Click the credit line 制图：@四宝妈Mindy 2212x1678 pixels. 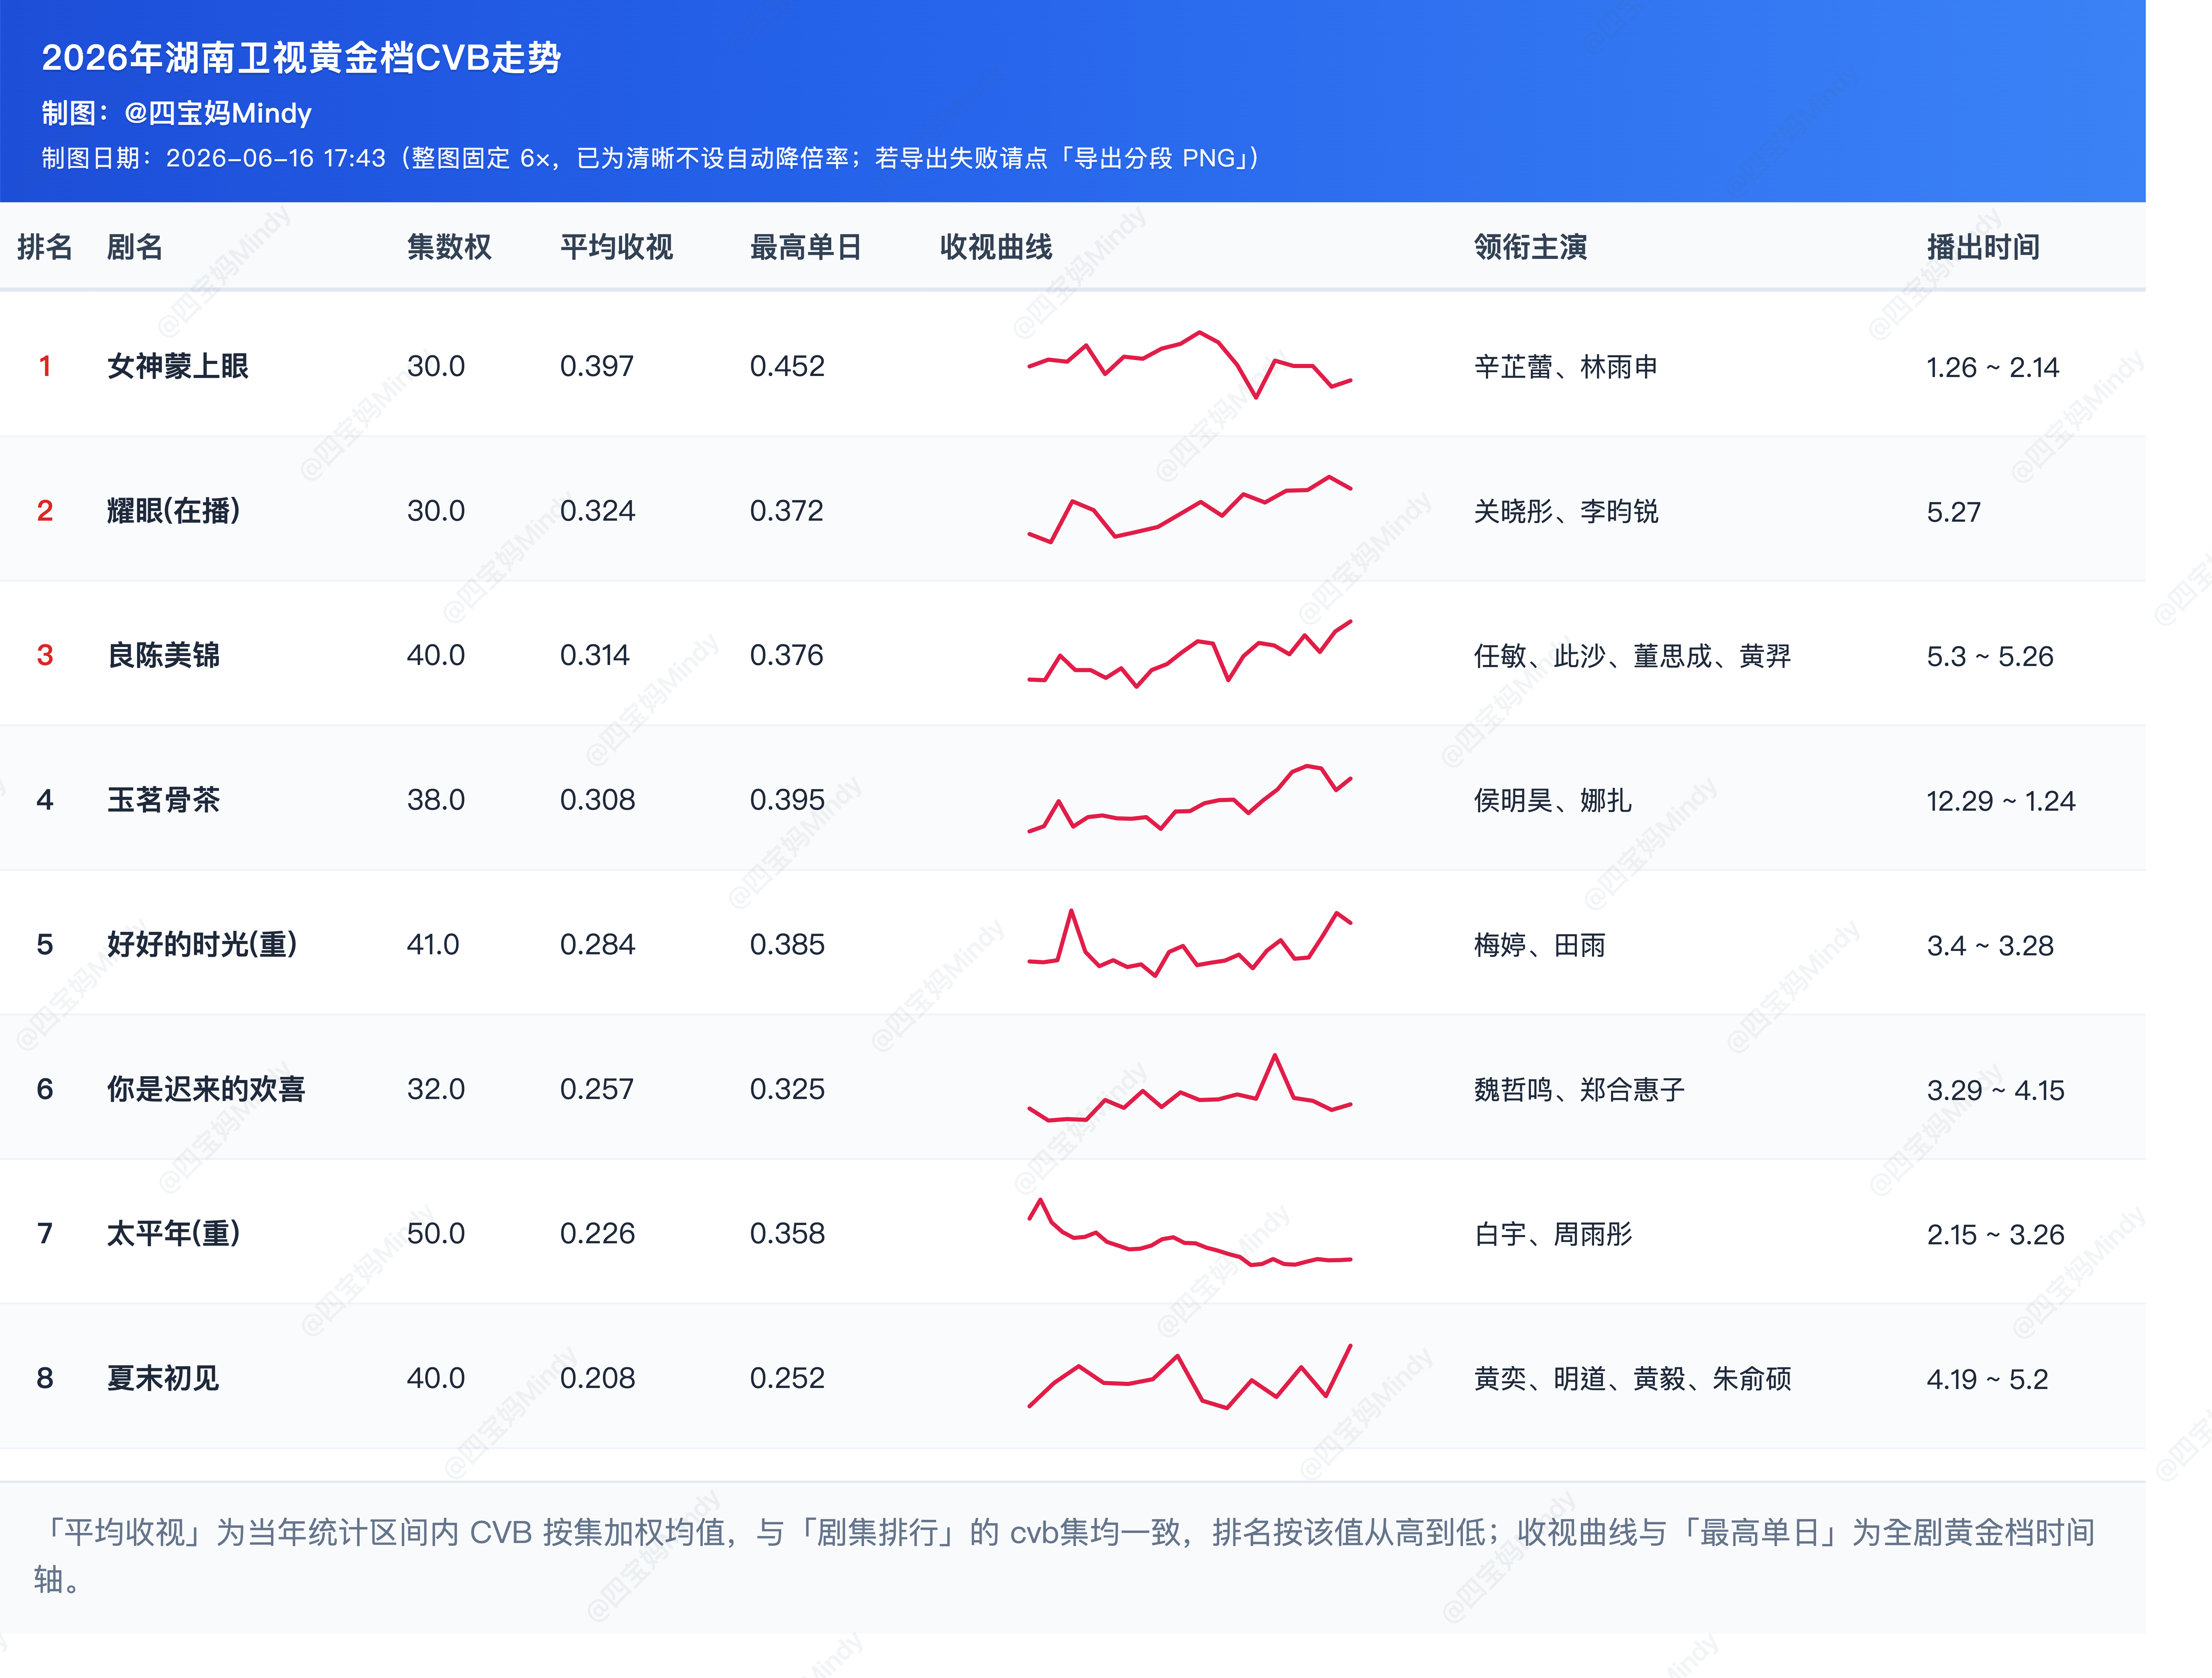click(x=177, y=113)
